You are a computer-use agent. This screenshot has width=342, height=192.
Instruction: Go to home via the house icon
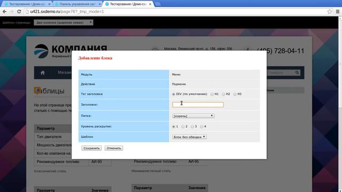click(43, 73)
